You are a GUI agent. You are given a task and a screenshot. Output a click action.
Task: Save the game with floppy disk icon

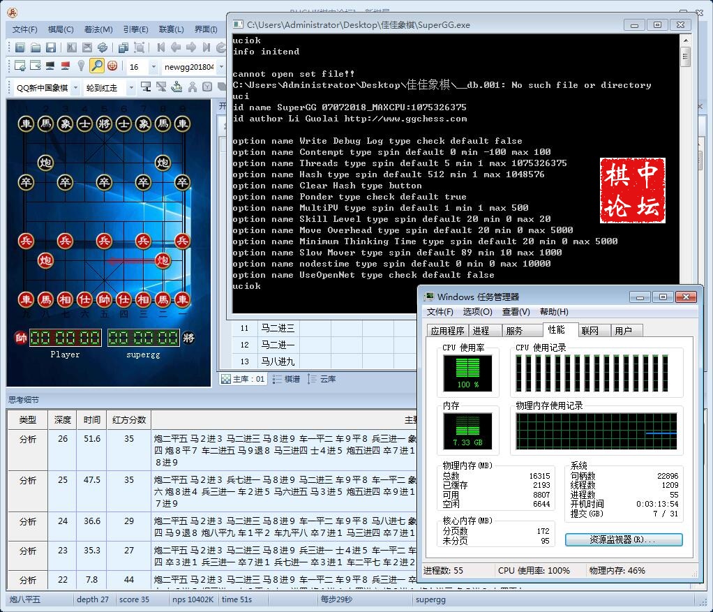(51, 47)
